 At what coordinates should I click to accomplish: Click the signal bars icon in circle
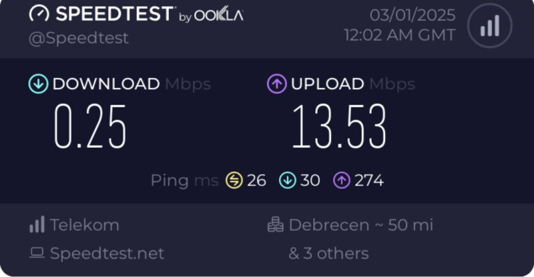[x=490, y=26]
